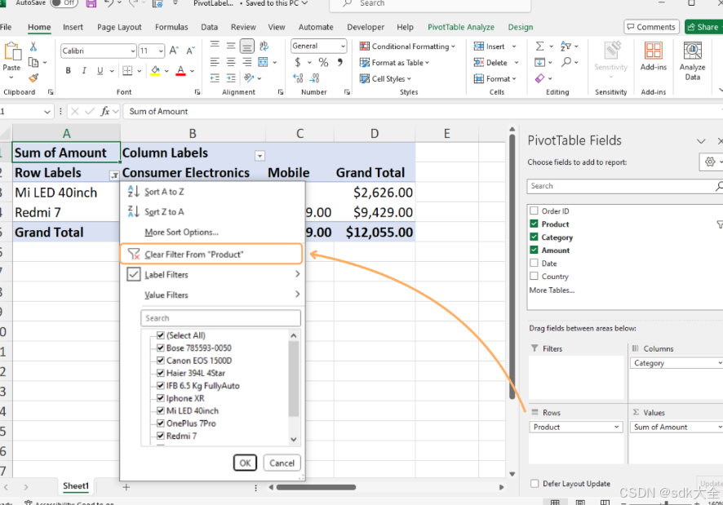723x505 pixels.
Task: Click OK in the filter dialog
Action: (245, 463)
